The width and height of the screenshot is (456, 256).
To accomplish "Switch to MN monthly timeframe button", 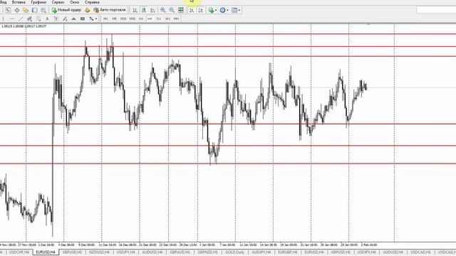I will point(176,18).
